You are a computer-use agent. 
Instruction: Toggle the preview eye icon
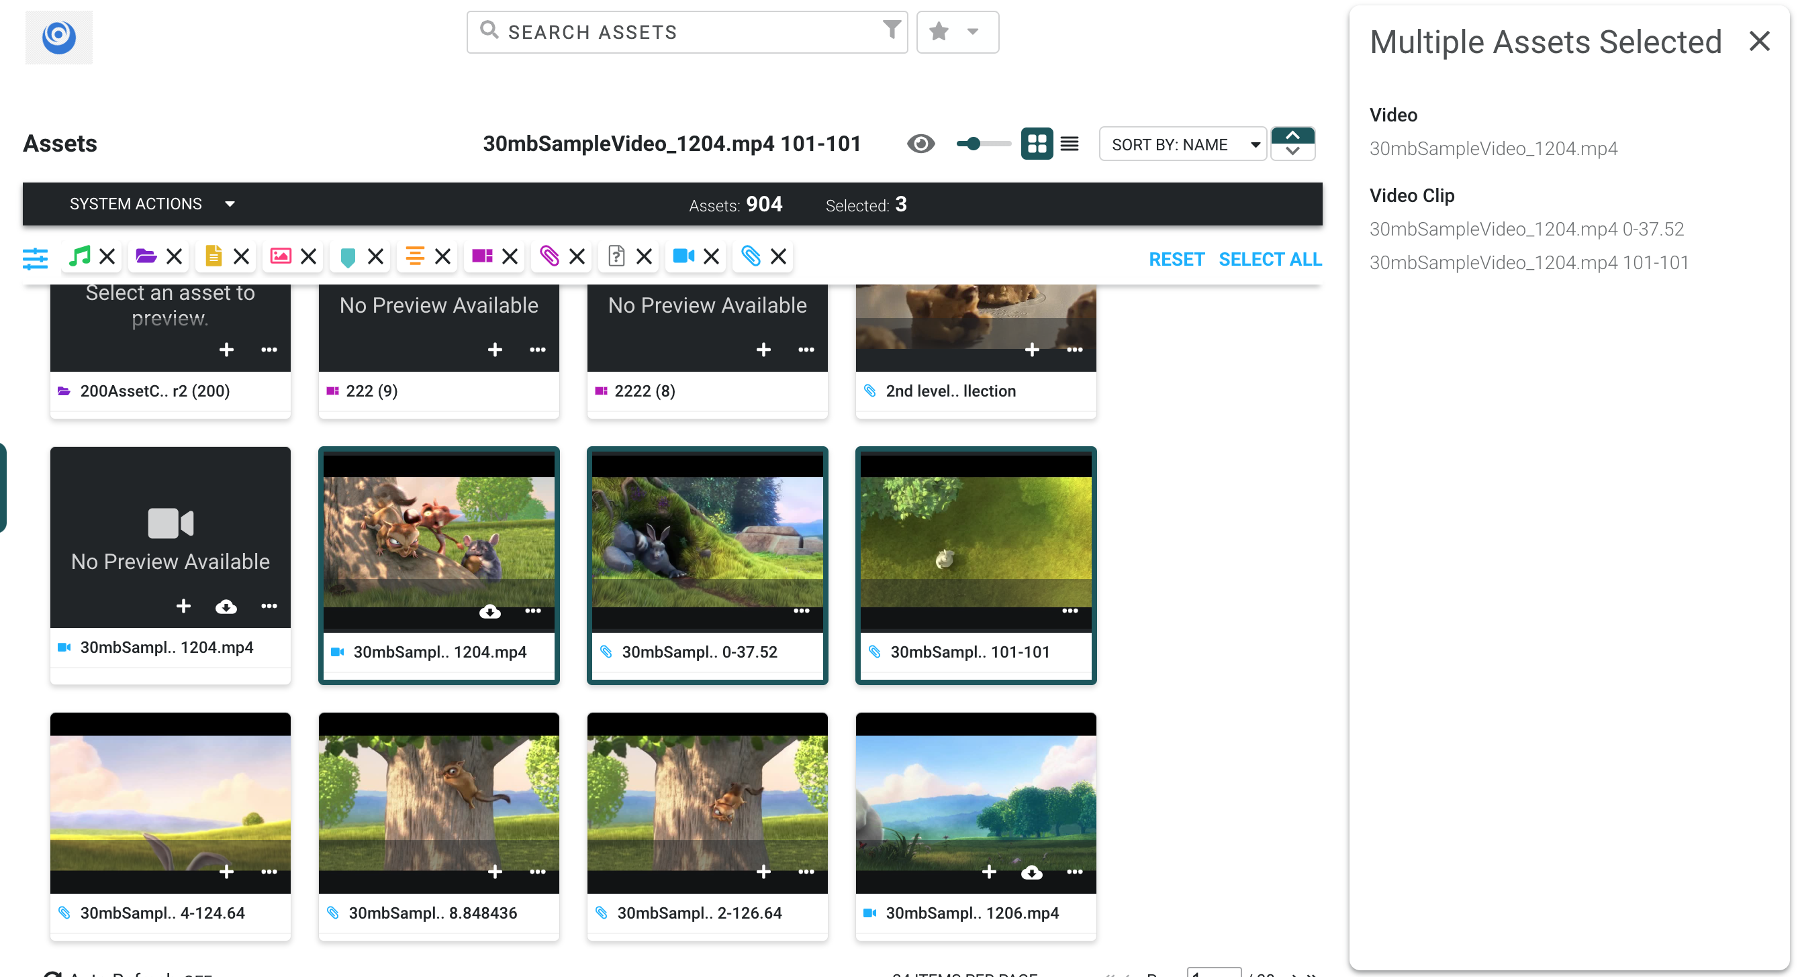920,144
